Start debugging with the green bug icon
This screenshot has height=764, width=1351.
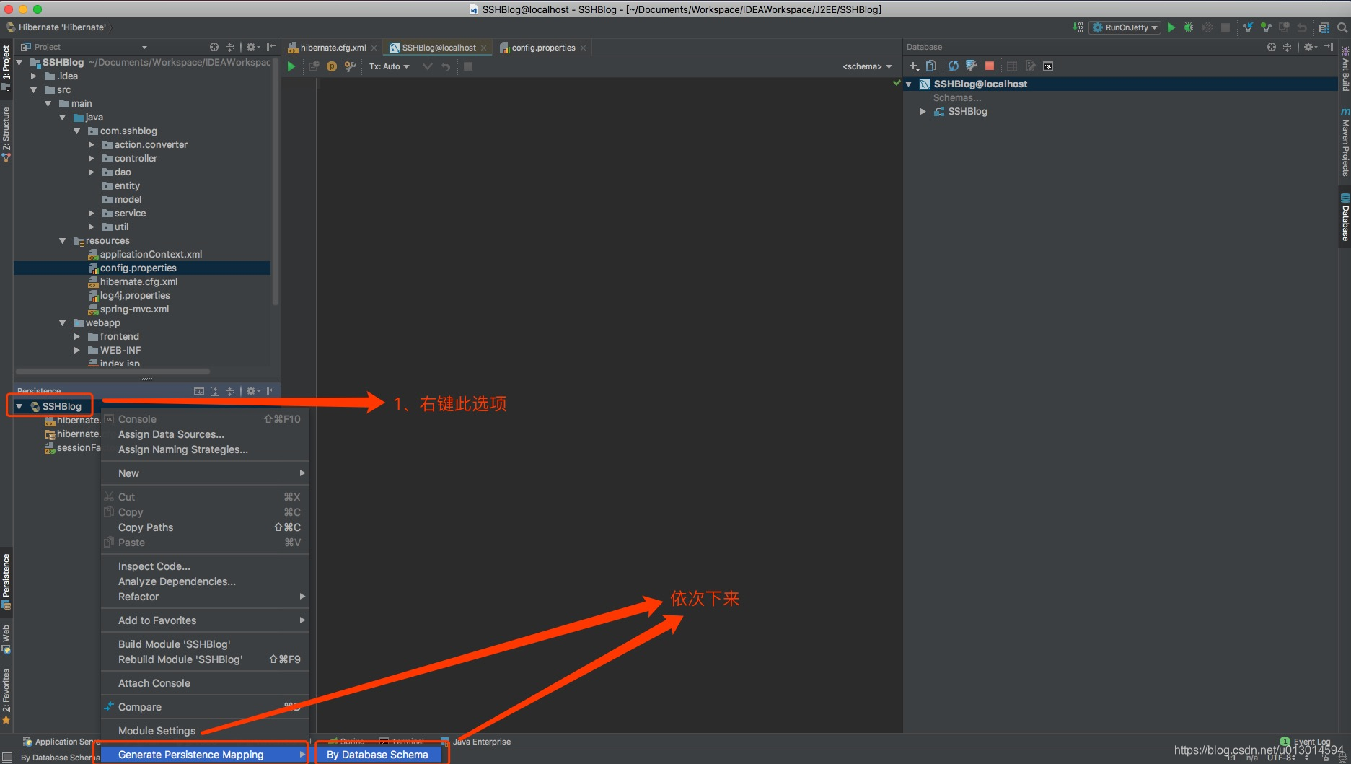(x=1189, y=27)
